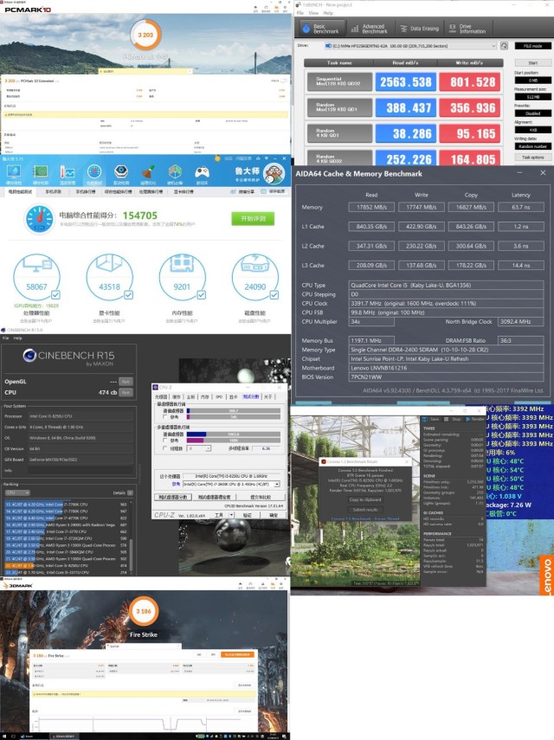Open Task options in TxBENCH
This screenshot has width=554, height=740.
(532, 158)
